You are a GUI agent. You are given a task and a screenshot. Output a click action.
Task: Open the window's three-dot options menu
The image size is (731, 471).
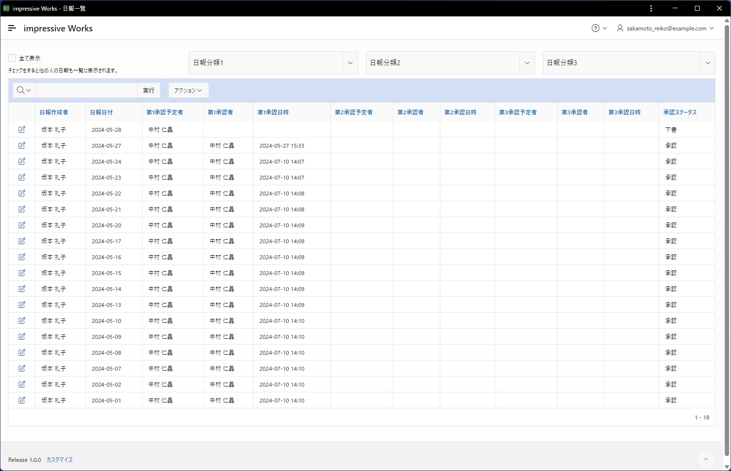(651, 8)
